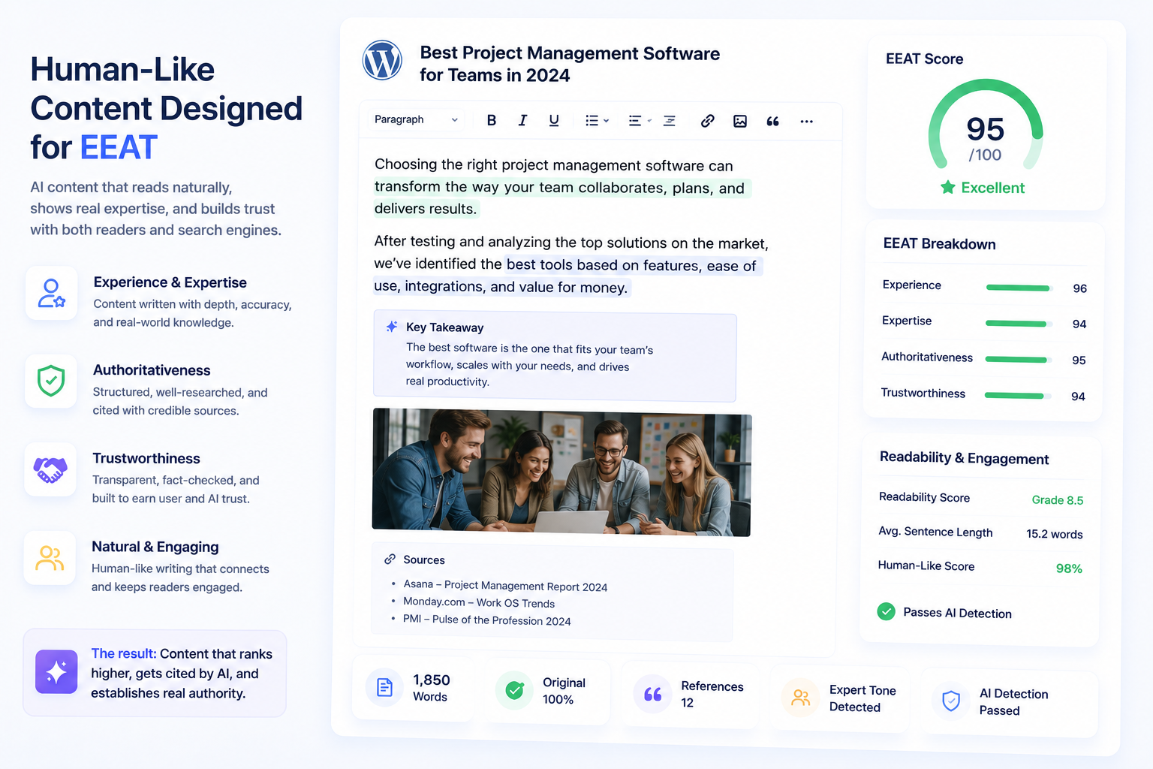
Task: Click the AI Detection Passed shield
Action: coord(951,701)
